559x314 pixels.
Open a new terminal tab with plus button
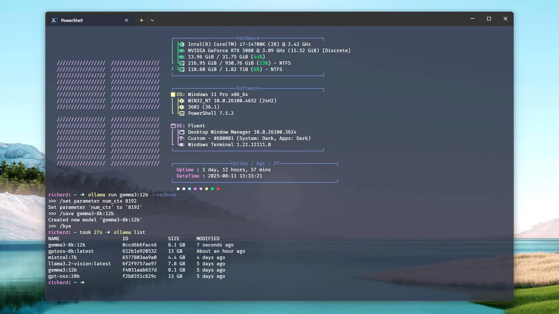141,20
